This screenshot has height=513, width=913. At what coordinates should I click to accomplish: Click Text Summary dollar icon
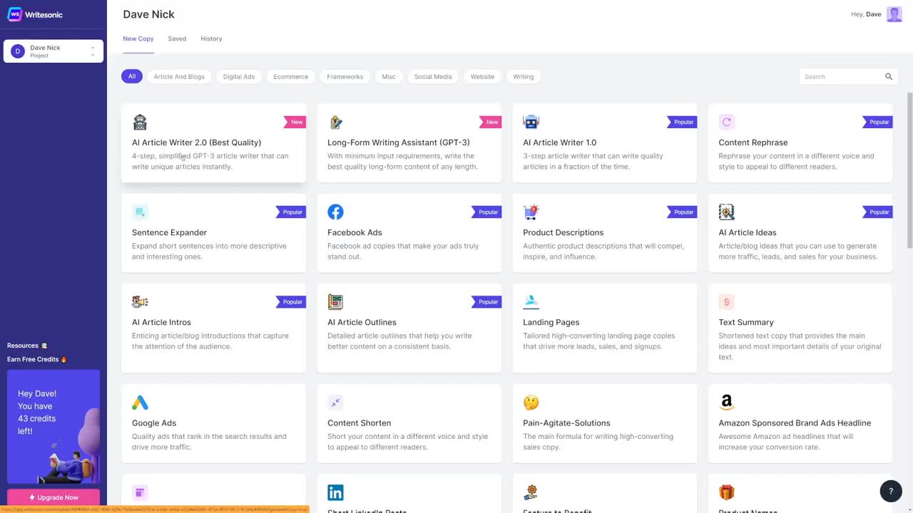(726, 301)
